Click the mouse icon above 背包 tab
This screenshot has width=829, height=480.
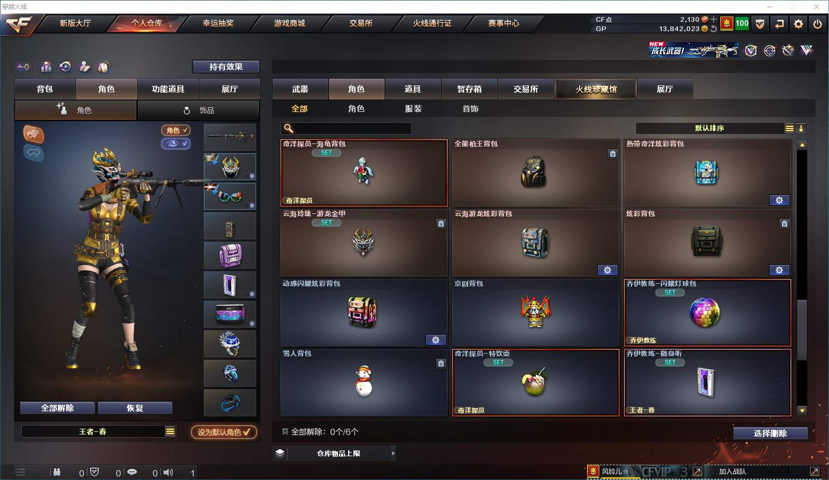pyautogui.click(x=104, y=67)
